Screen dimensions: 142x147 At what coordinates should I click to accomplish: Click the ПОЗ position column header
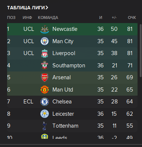pyautogui.click(x=11, y=17)
